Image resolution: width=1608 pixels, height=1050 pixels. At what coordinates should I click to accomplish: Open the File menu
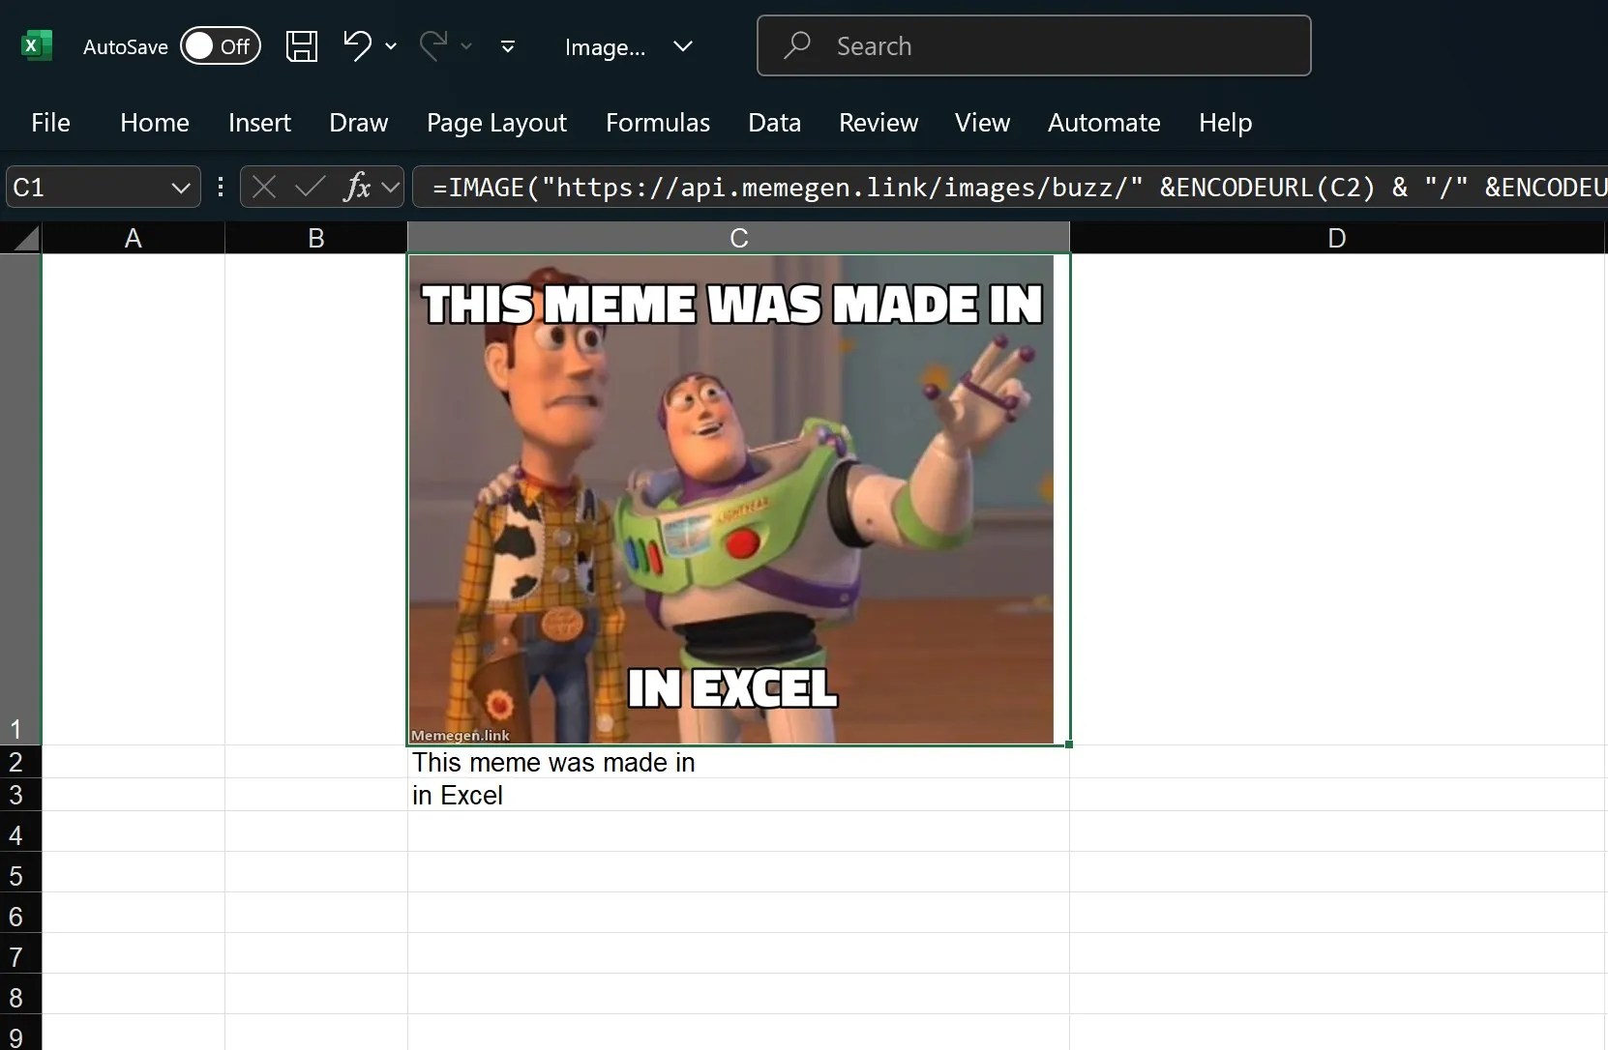click(50, 123)
